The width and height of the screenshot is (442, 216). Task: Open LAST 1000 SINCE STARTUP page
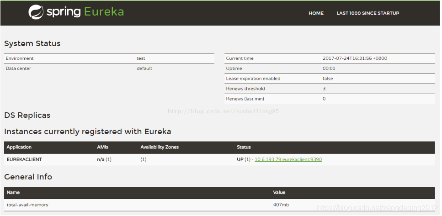(x=368, y=13)
